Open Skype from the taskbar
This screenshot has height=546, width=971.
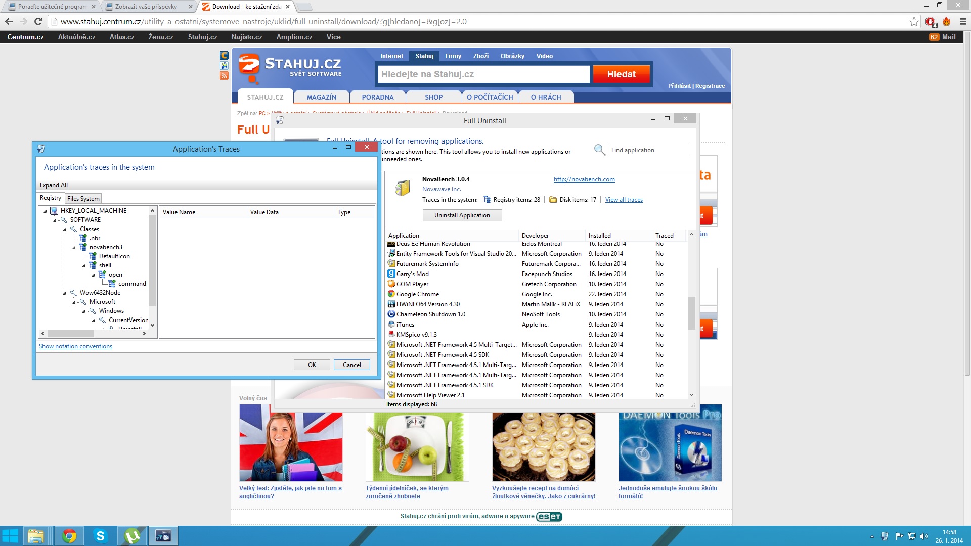(x=101, y=536)
